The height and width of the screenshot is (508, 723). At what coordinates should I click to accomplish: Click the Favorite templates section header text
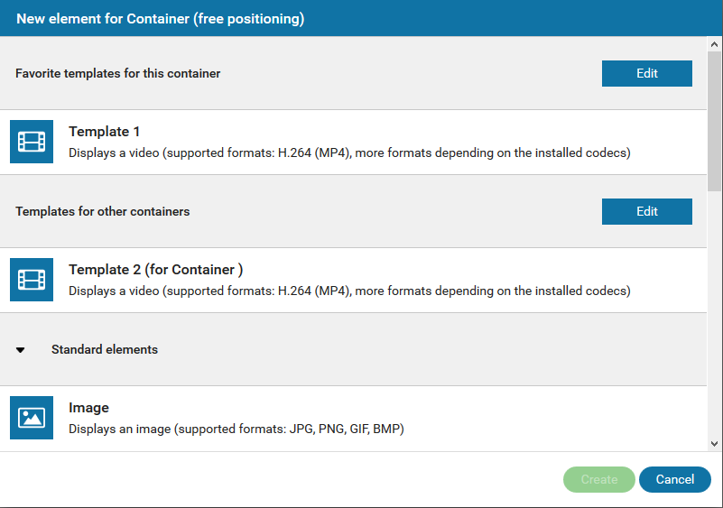[x=118, y=73]
